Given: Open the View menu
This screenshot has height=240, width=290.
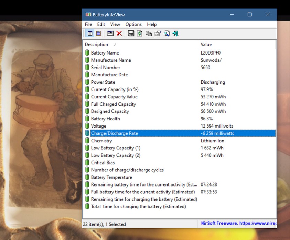Looking at the screenshot, I should [x=115, y=24].
